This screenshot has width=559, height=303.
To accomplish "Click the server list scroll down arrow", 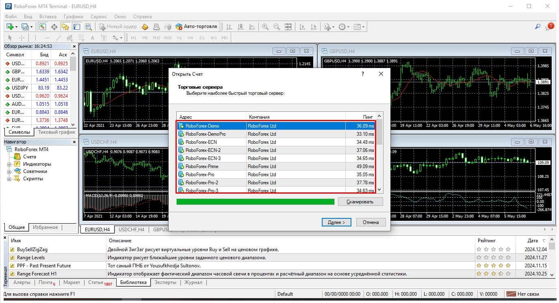I will [x=379, y=189].
